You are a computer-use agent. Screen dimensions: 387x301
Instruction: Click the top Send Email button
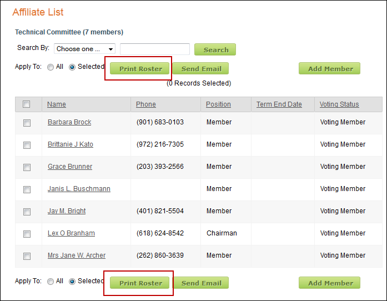tap(201, 69)
